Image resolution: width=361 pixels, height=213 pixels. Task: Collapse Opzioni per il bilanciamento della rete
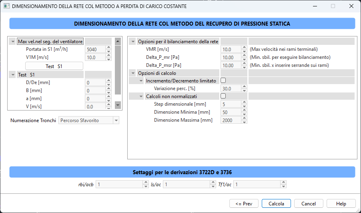(133, 42)
